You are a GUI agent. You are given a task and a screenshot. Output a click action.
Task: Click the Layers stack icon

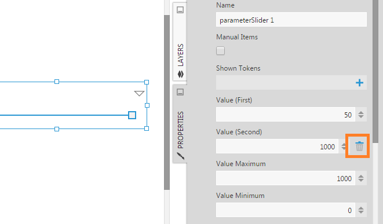181,74
